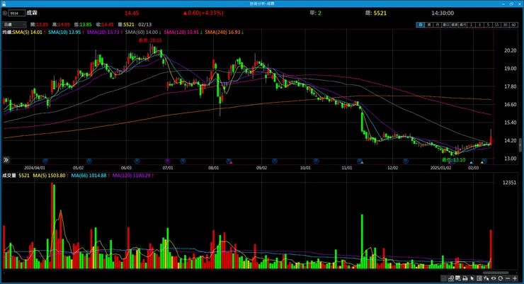Select the 還月 adjusted monthly button
This screenshot has width=524, height=284.
click(x=462, y=25)
